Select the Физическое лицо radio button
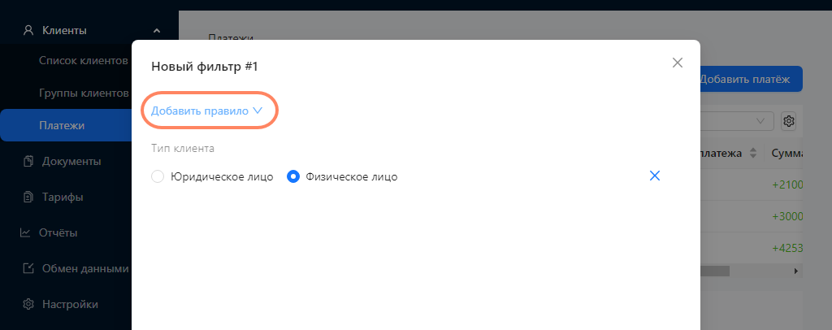 pos(293,176)
